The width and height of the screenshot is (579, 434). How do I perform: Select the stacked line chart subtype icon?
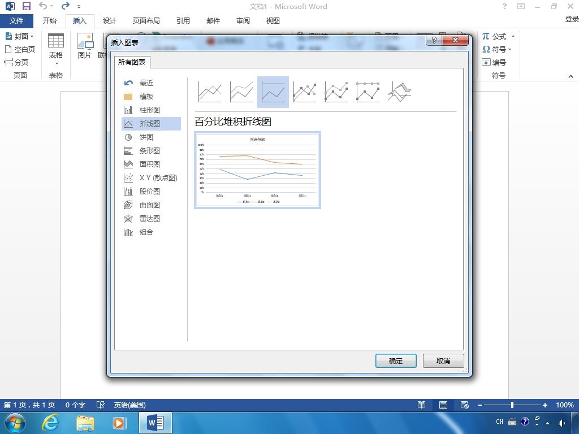click(241, 92)
